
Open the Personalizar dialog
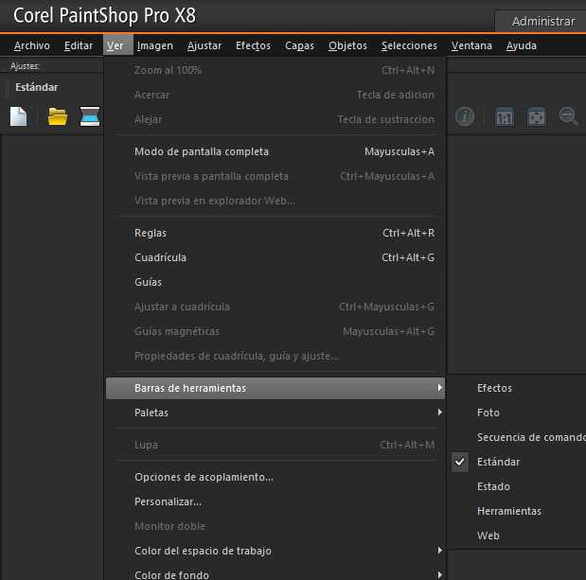click(275, 502)
